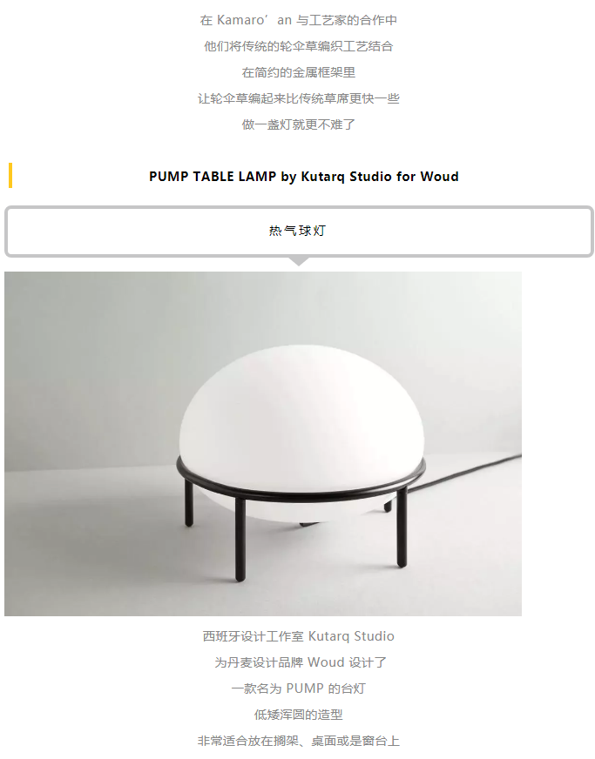Click the callout pointer triangle below box
Screen dimensions: 595x759
point(299,261)
